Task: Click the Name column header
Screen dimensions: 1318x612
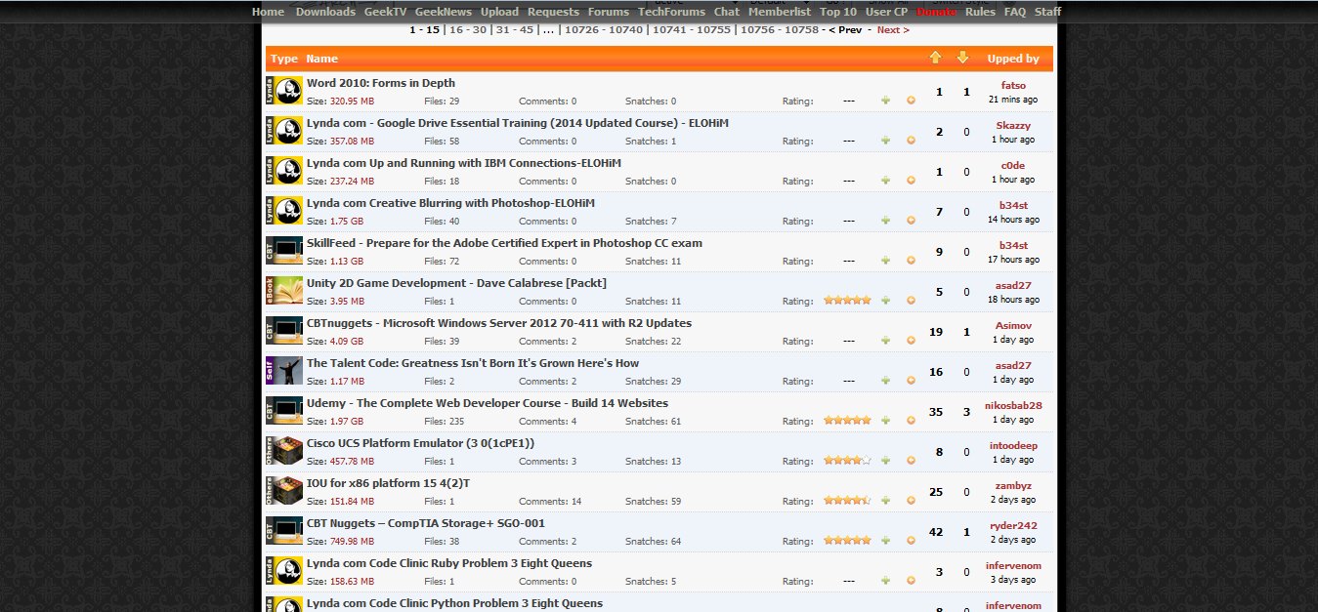Action: pos(322,59)
